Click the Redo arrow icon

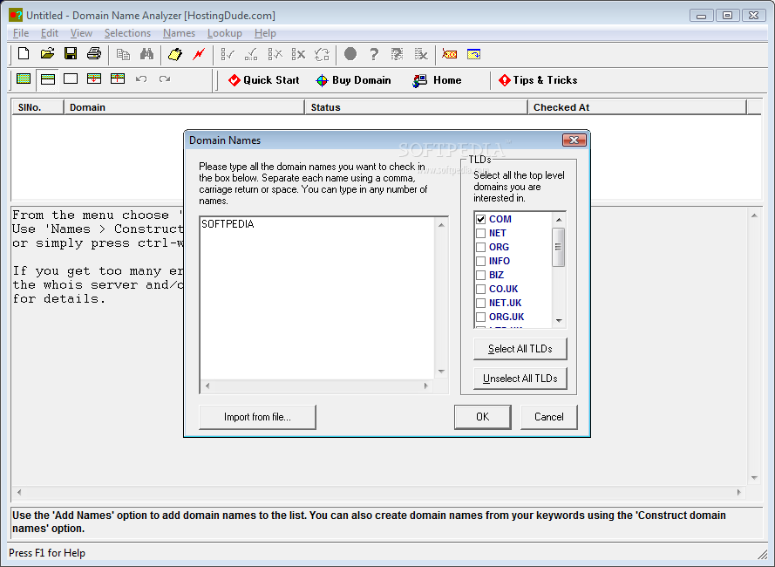(x=165, y=79)
